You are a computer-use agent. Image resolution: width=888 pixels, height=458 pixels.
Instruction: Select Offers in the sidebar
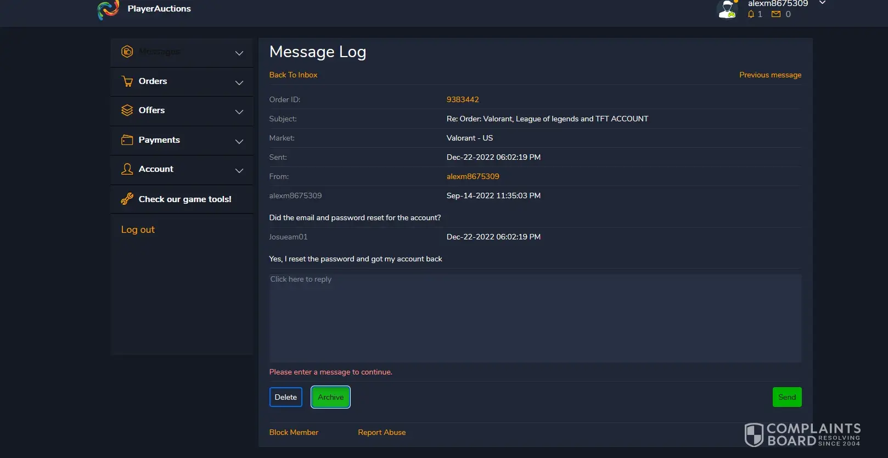151,110
